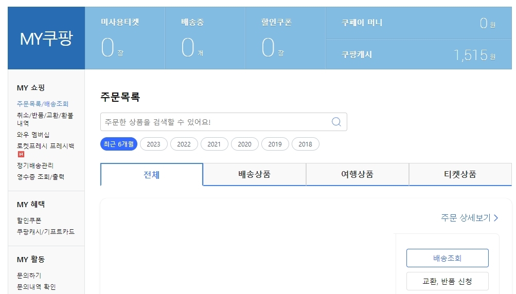Click the 쿠팡캐시 1,515원 balance row

[419, 54]
